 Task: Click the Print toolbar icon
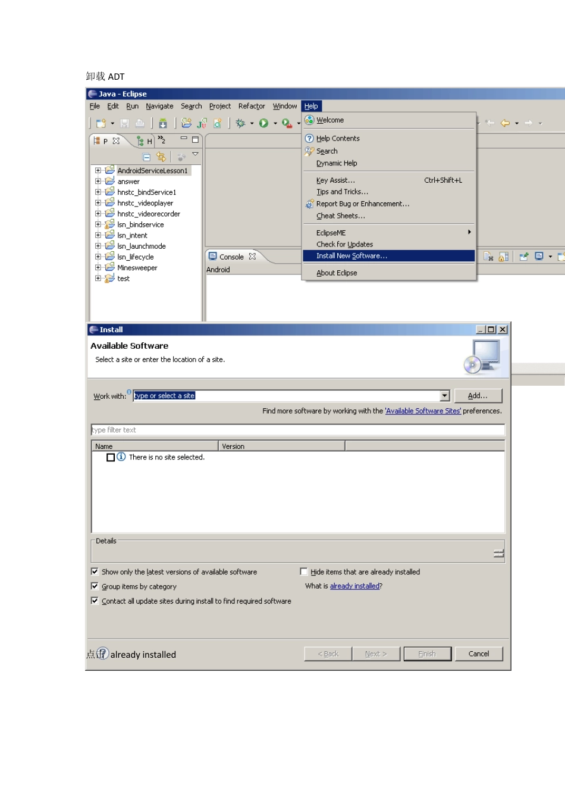140,123
